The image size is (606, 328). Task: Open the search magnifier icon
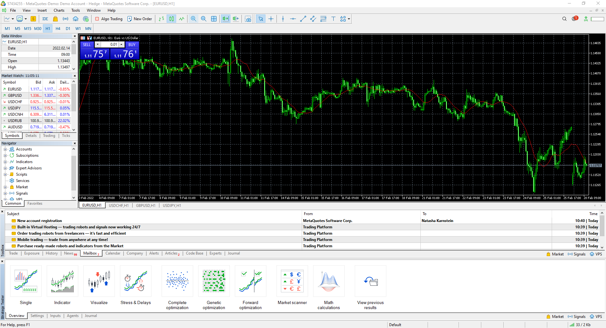pos(564,19)
